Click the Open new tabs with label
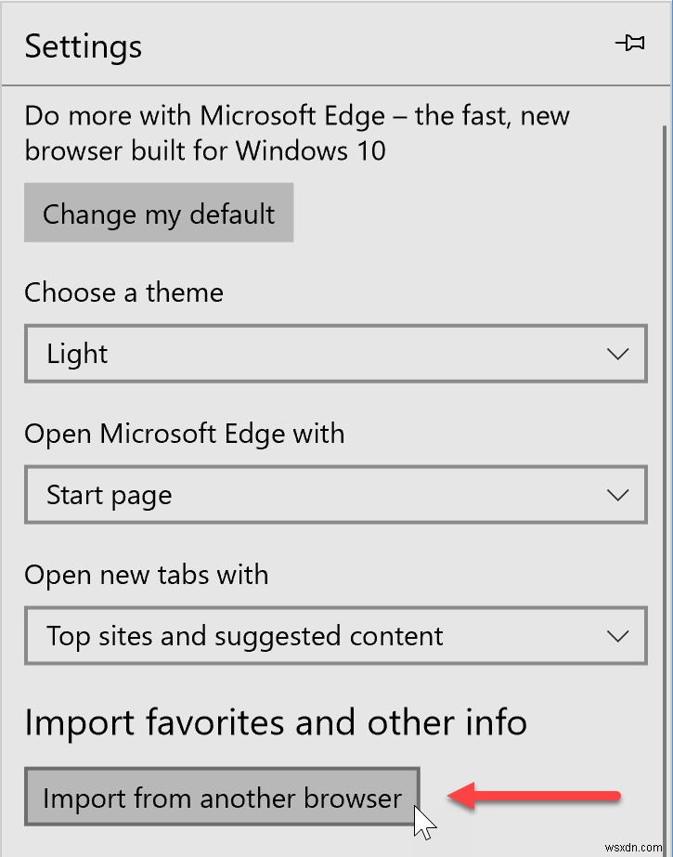 click(x=146, y=575)
